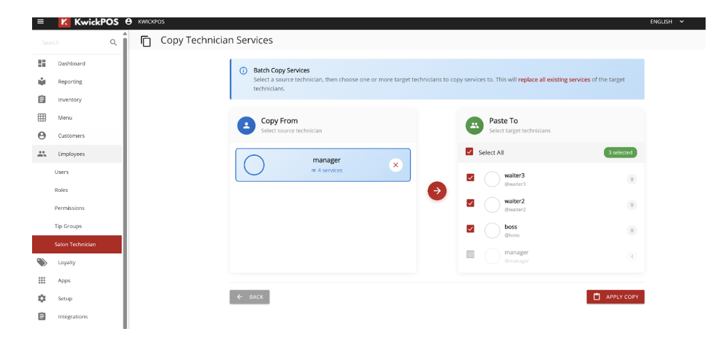
Task: Click the BACK button
Action: coord(249,297)
